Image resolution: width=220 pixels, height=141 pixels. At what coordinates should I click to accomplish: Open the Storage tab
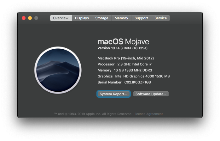click(x=101, y=18)
